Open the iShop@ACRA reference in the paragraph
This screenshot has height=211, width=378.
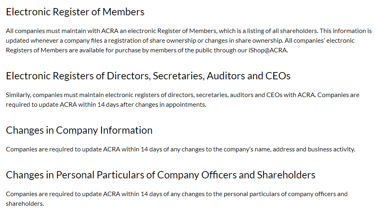268,50
